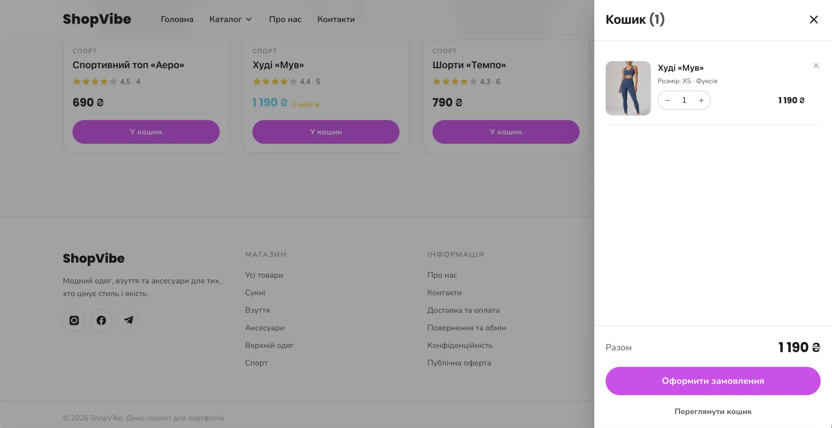Screen dimensions: 832x428
Task: Open Спортивний топ «Аеро» product title
Action: coord(128,65)
